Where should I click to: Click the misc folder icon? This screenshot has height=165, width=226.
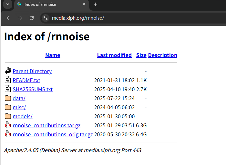coord(8,107)
